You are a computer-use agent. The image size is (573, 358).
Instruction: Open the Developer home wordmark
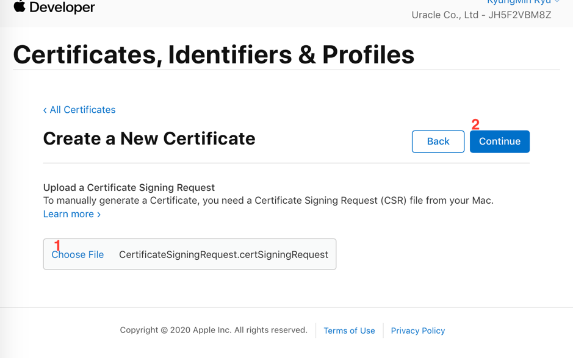62,7
